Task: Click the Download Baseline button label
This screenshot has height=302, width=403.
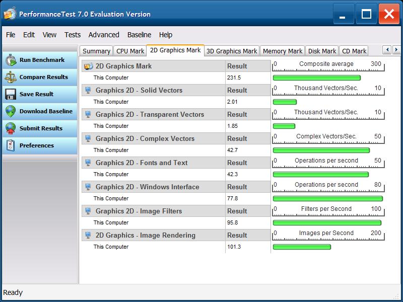Action: click(x=46, y=111)
